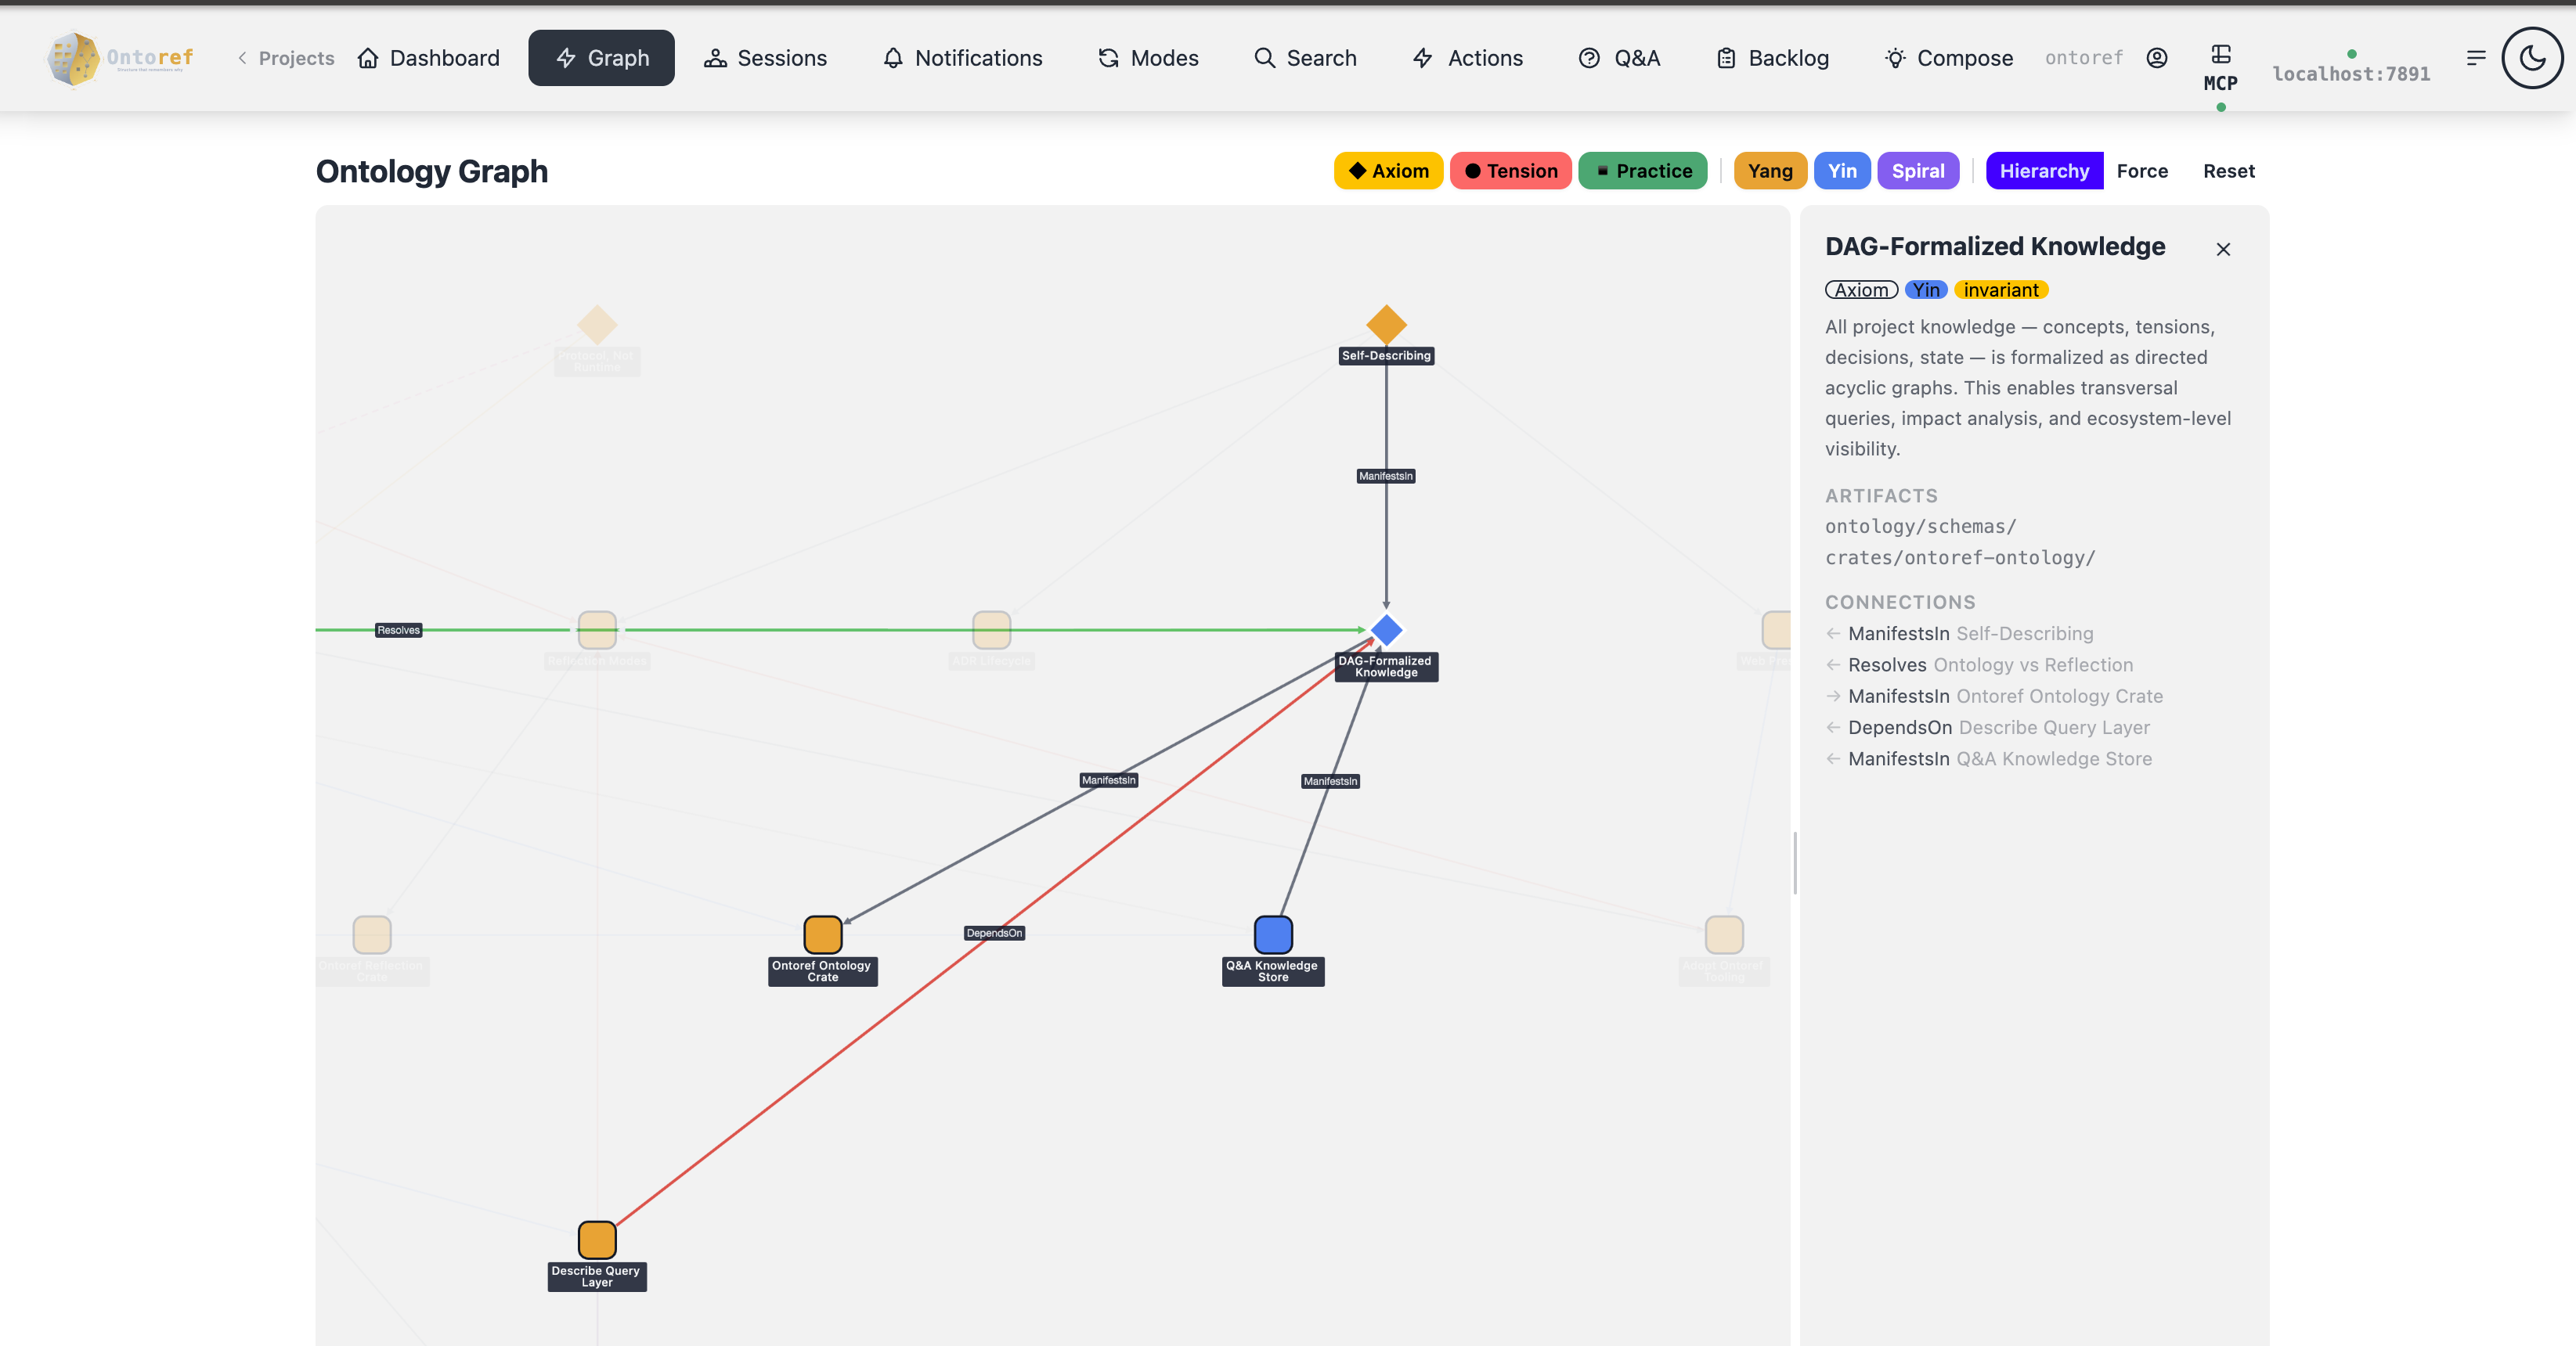Image resolution: width=2576 pixels, height=1346 pixels.
Task: Close the DAG-Formalized Knowledge panel
Action: (2223, 250)
